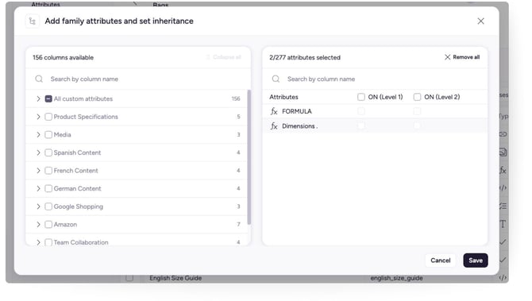532x301 pixels.
Task: Click the Team Collaboration label
Action: click(x=81, y=242)
